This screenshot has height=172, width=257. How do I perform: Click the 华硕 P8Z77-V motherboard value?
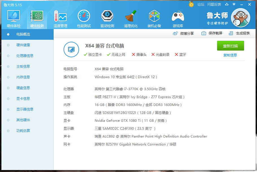click(140, 97)
